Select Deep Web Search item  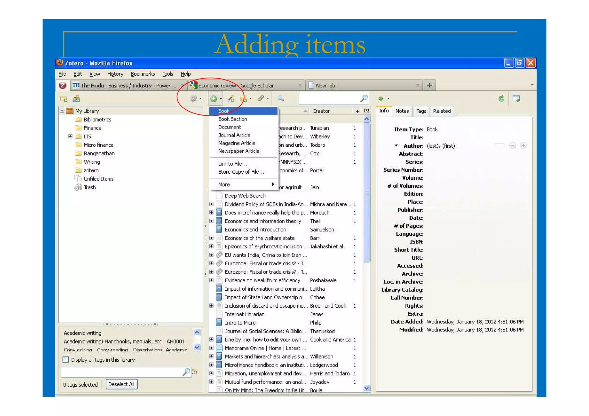[x=245, y=196]
